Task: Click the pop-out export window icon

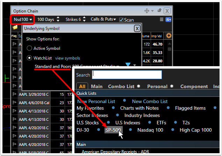Action: pyautogui.click(x=159, y=10)
